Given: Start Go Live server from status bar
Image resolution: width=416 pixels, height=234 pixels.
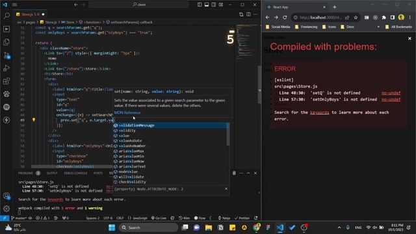Looking at the screenshot, I should tap(159, 218).
